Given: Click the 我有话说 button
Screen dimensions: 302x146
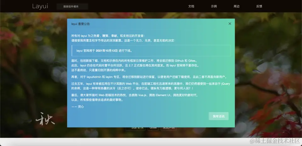Looking at the screenshot, I should tap(219, 116).
